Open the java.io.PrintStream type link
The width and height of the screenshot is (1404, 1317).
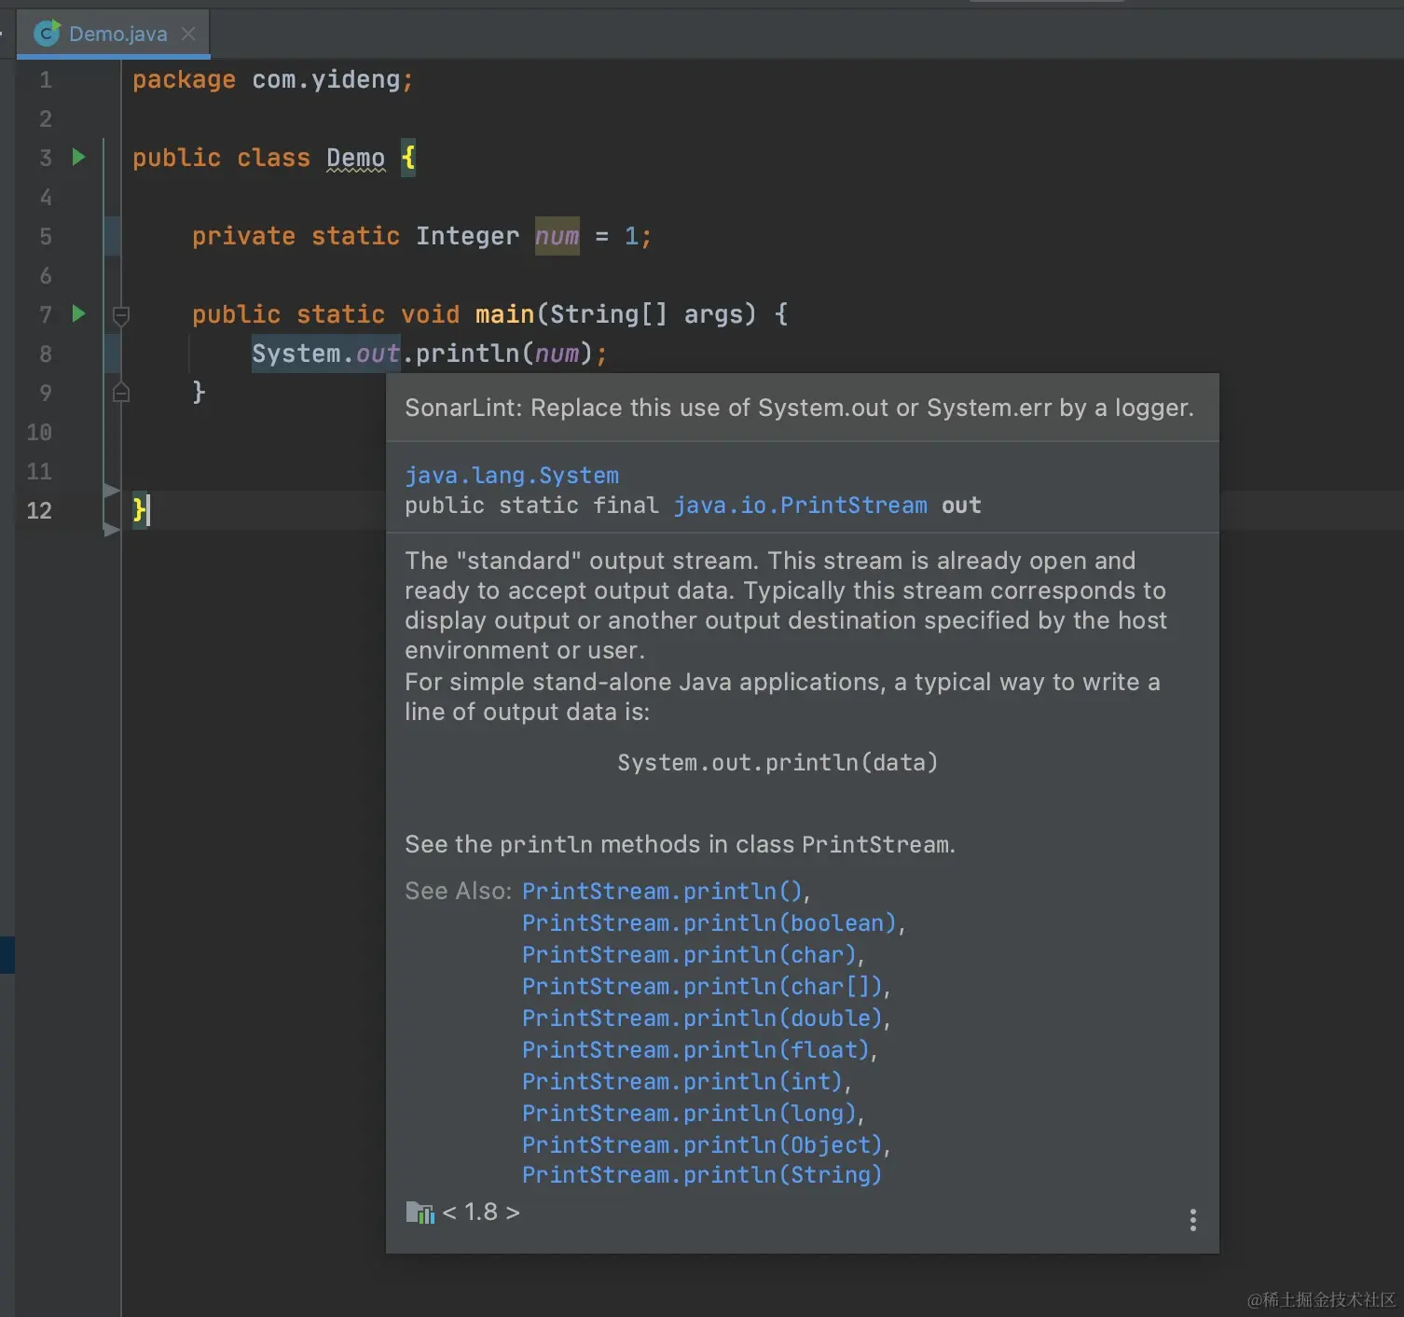(798, 506)
